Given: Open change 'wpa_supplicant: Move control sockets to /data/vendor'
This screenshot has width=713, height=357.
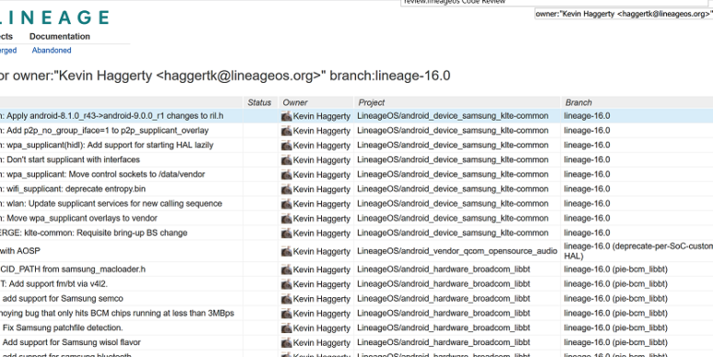Looking at the screenshot, I should point(106,174).
